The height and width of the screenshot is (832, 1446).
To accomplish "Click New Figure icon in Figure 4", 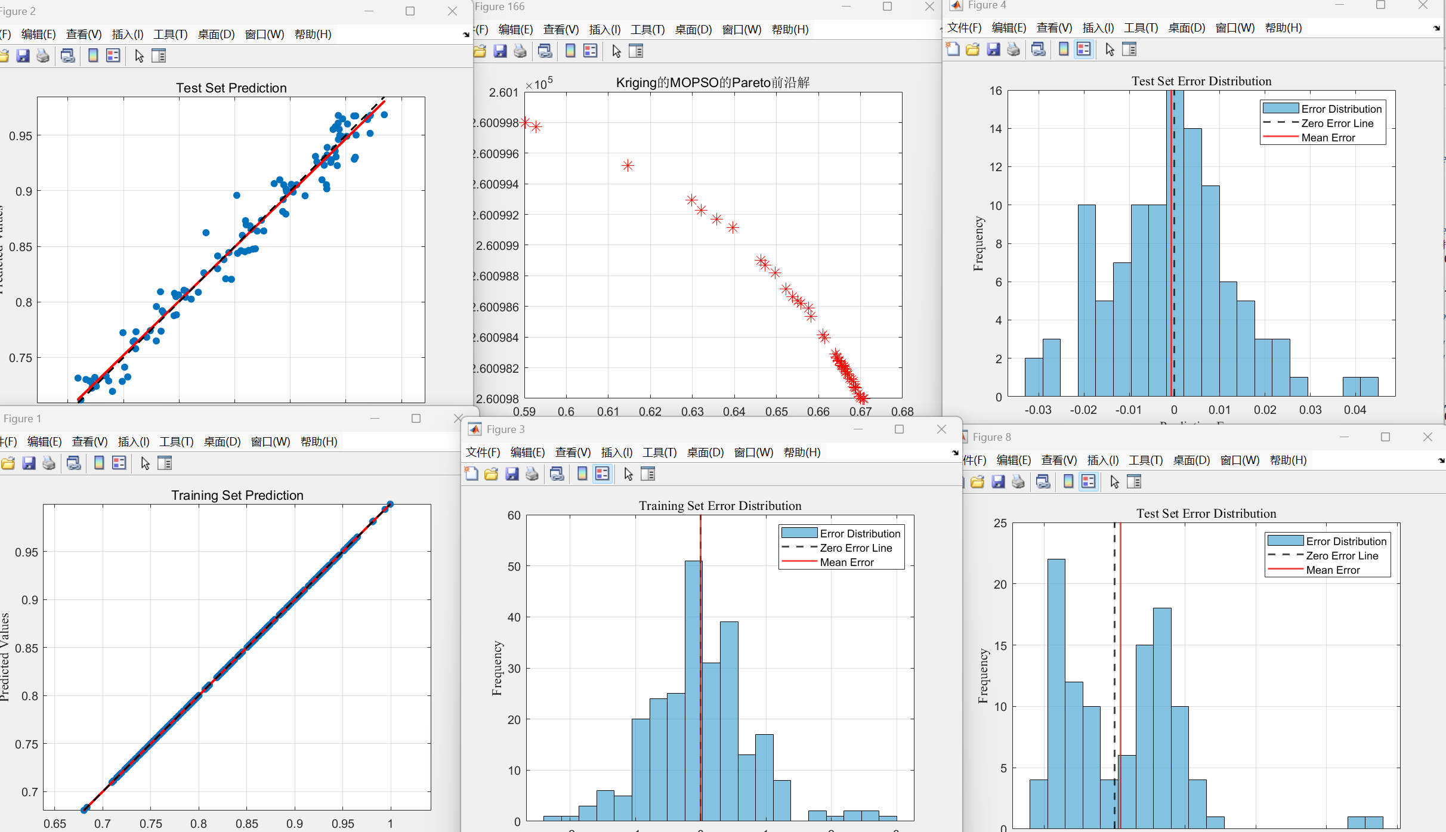I will (x=953, y=50).
